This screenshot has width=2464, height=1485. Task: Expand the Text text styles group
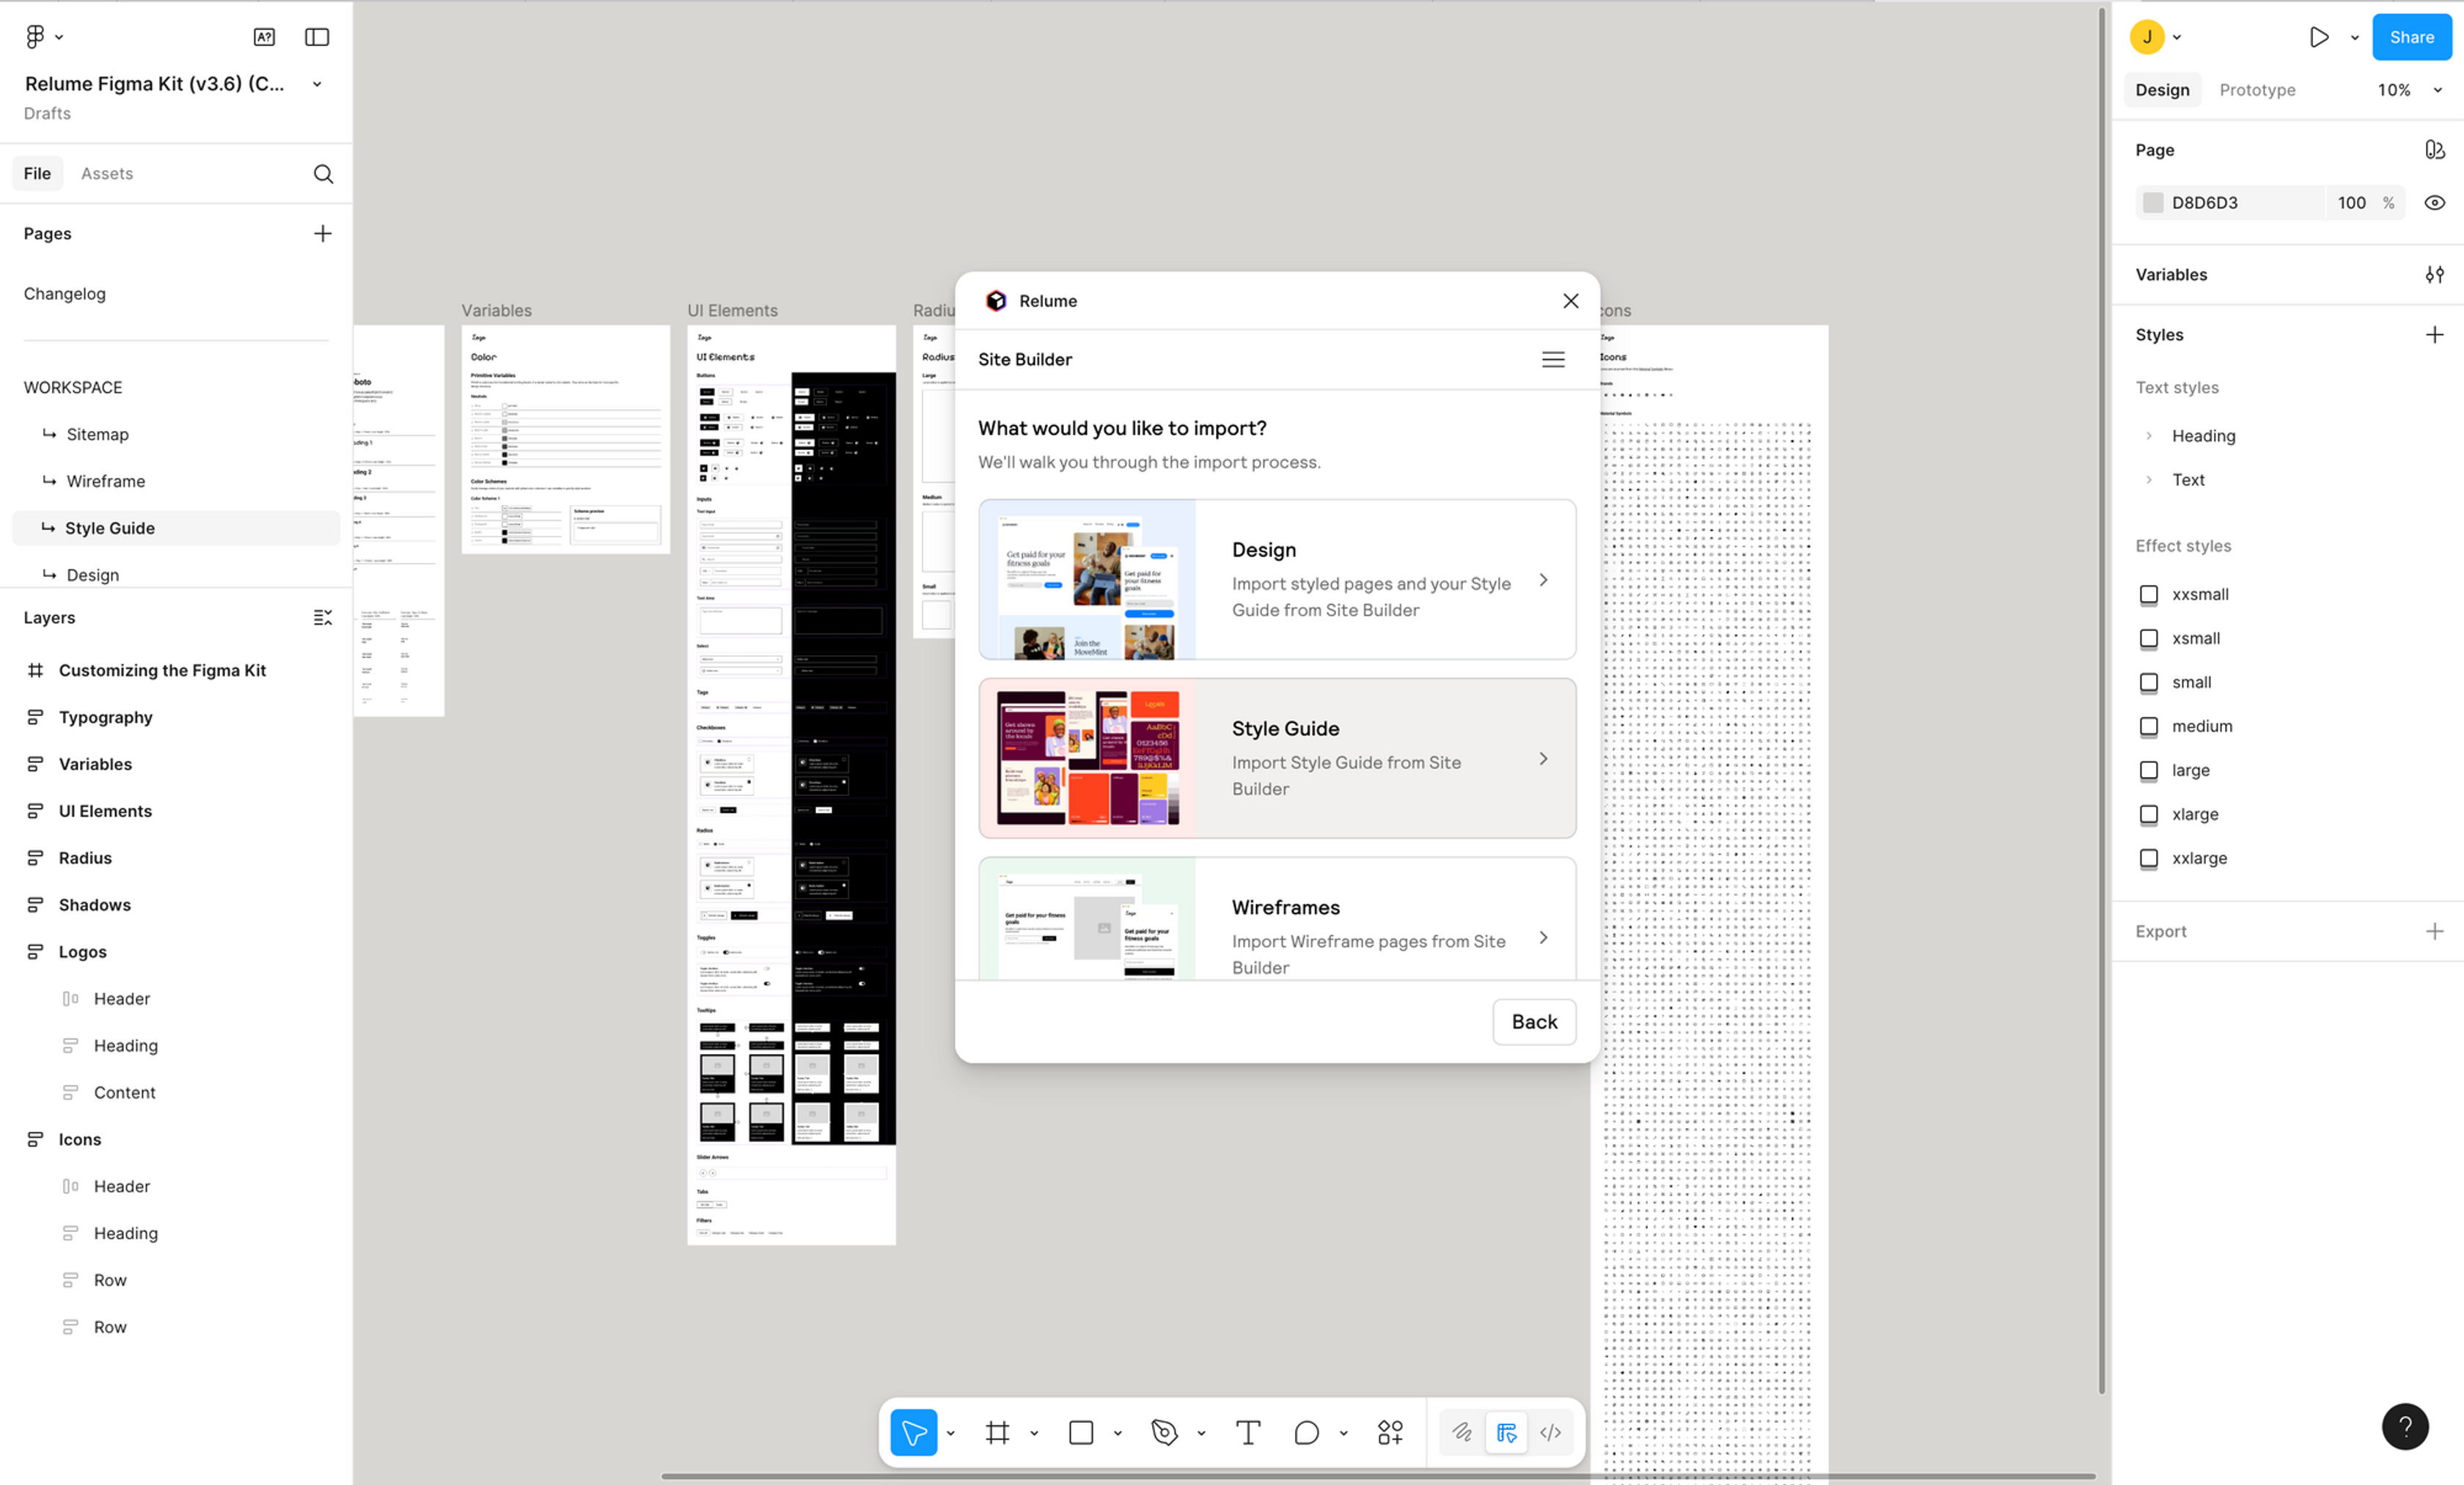pyautogui.click(x=2148, y=479)
